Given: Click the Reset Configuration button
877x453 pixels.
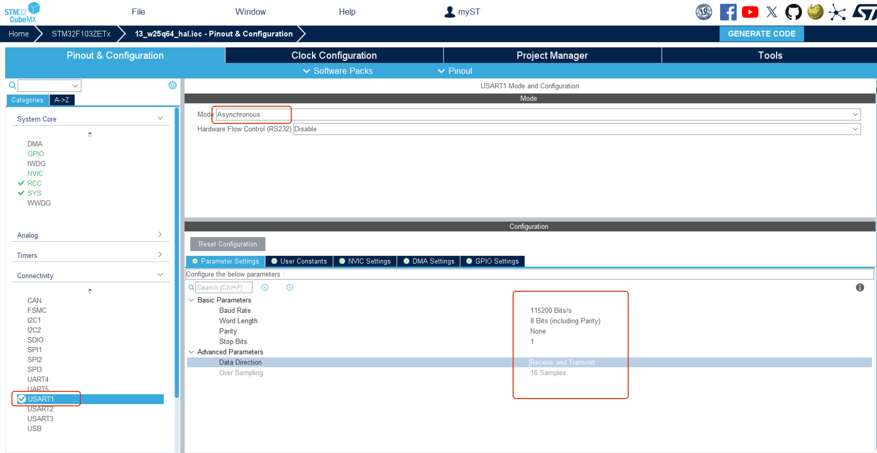Looking at the screenshot, I should tap(227, 244).
